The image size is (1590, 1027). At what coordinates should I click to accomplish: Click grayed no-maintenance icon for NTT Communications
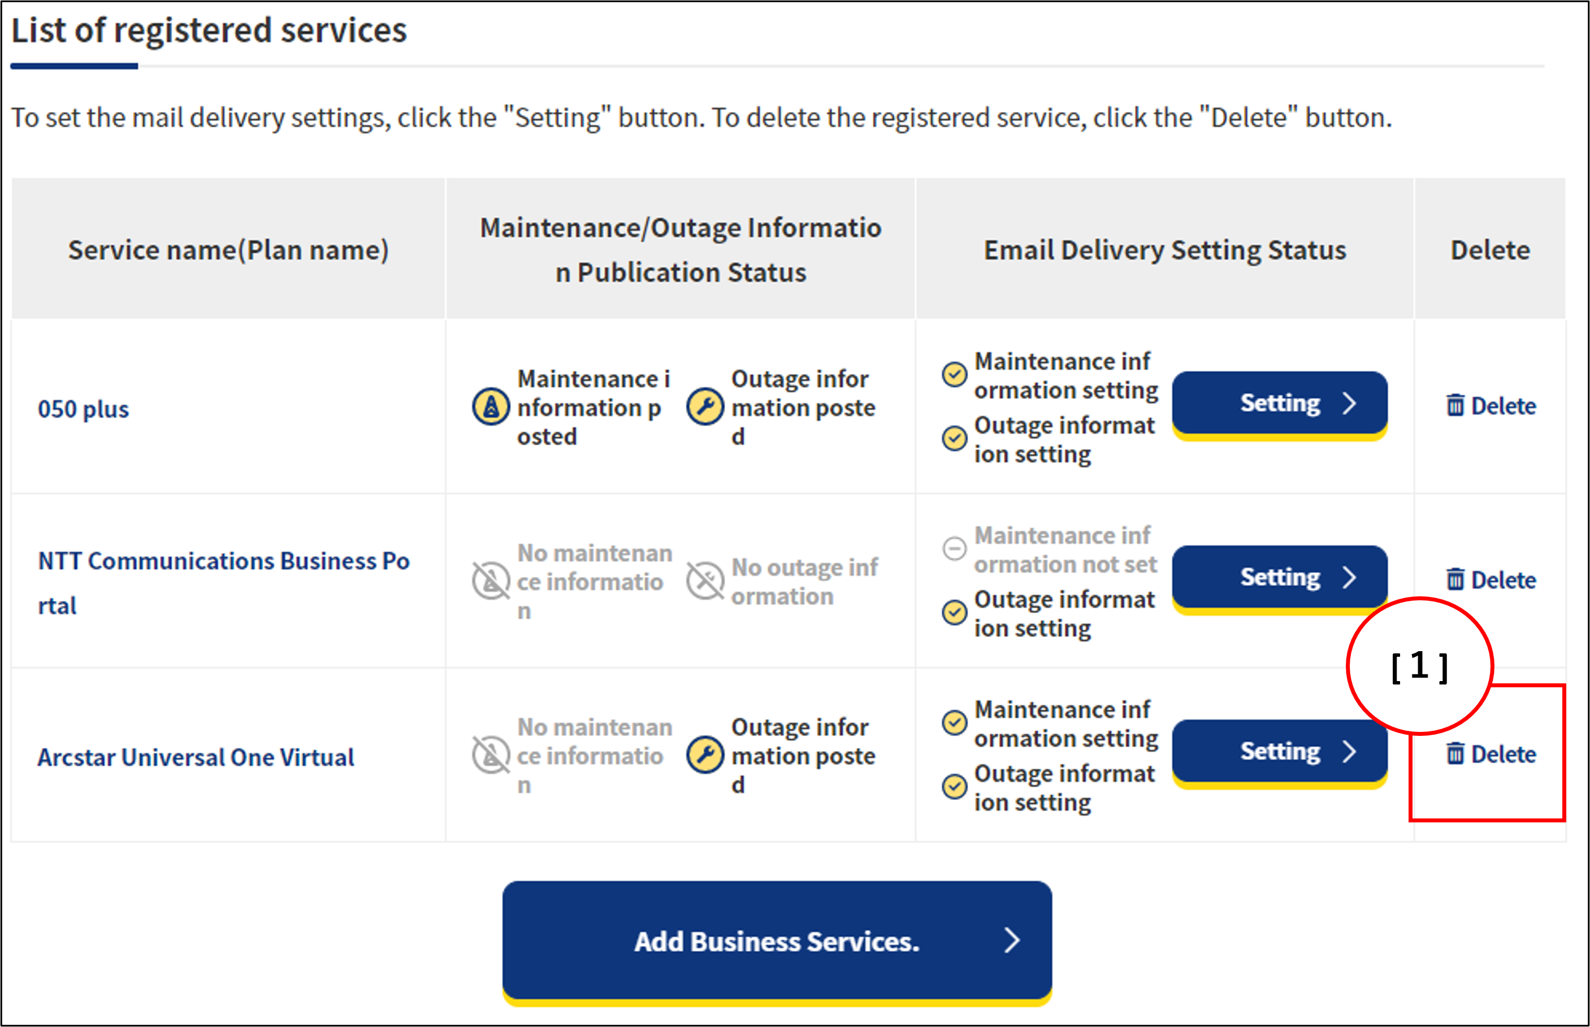tap(491, 580)
